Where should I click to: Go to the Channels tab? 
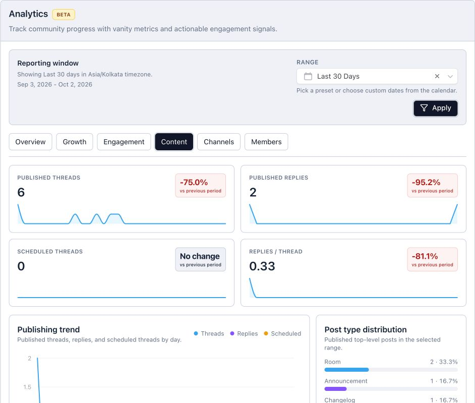[219, 142]
